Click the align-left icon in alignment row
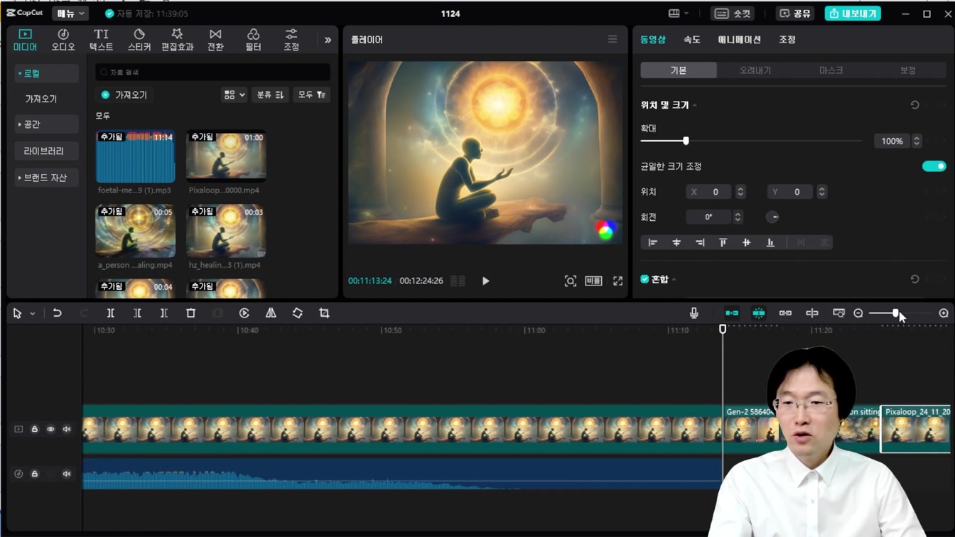 click(652, 243)
